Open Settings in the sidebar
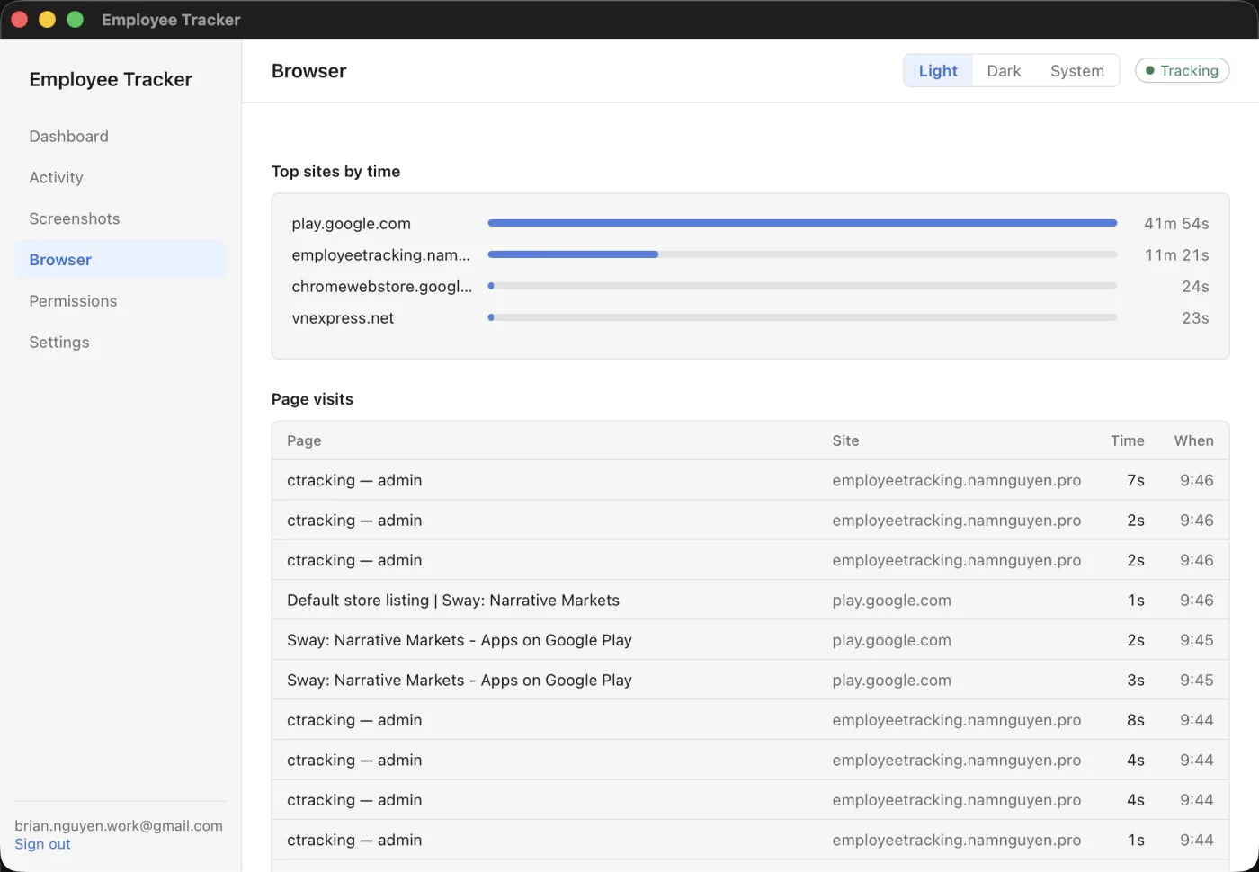This screenshot has width=1259, height=872. (x=120, y=343)
